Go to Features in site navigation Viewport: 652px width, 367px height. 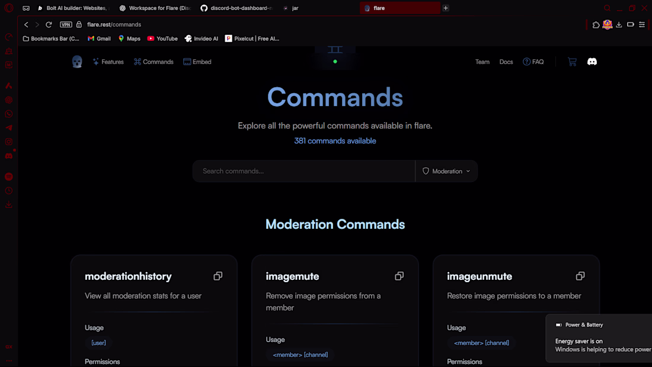click(108, 62)
